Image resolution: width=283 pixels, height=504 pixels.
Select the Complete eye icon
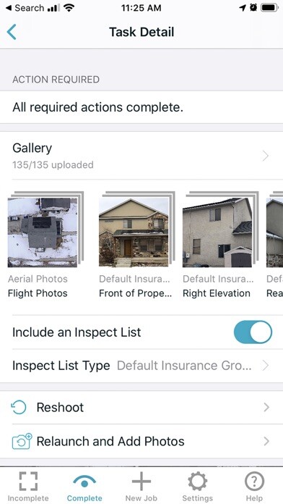click(x=84, y=482)
